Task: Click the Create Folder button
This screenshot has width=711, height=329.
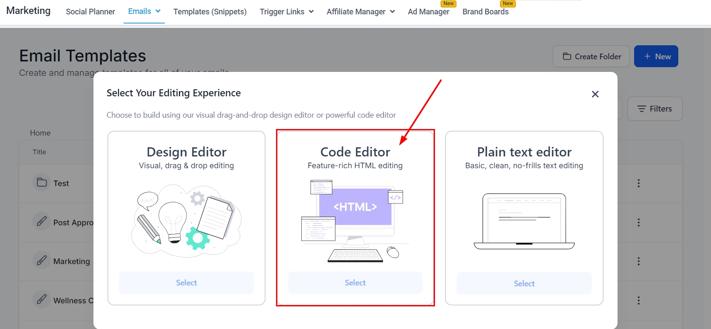Action: pos(591,56)
